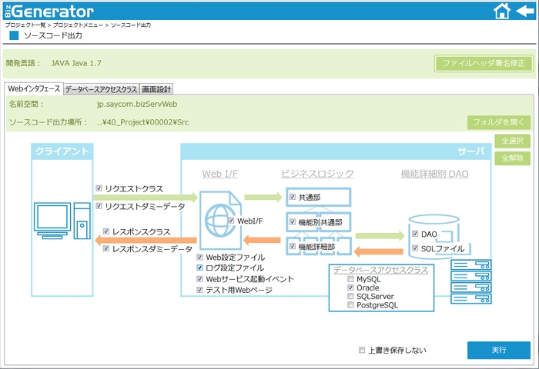Screen dimensions: 539x369
Task: Click ファイルヘッダ署名修正 button
Action: point(484,64)
